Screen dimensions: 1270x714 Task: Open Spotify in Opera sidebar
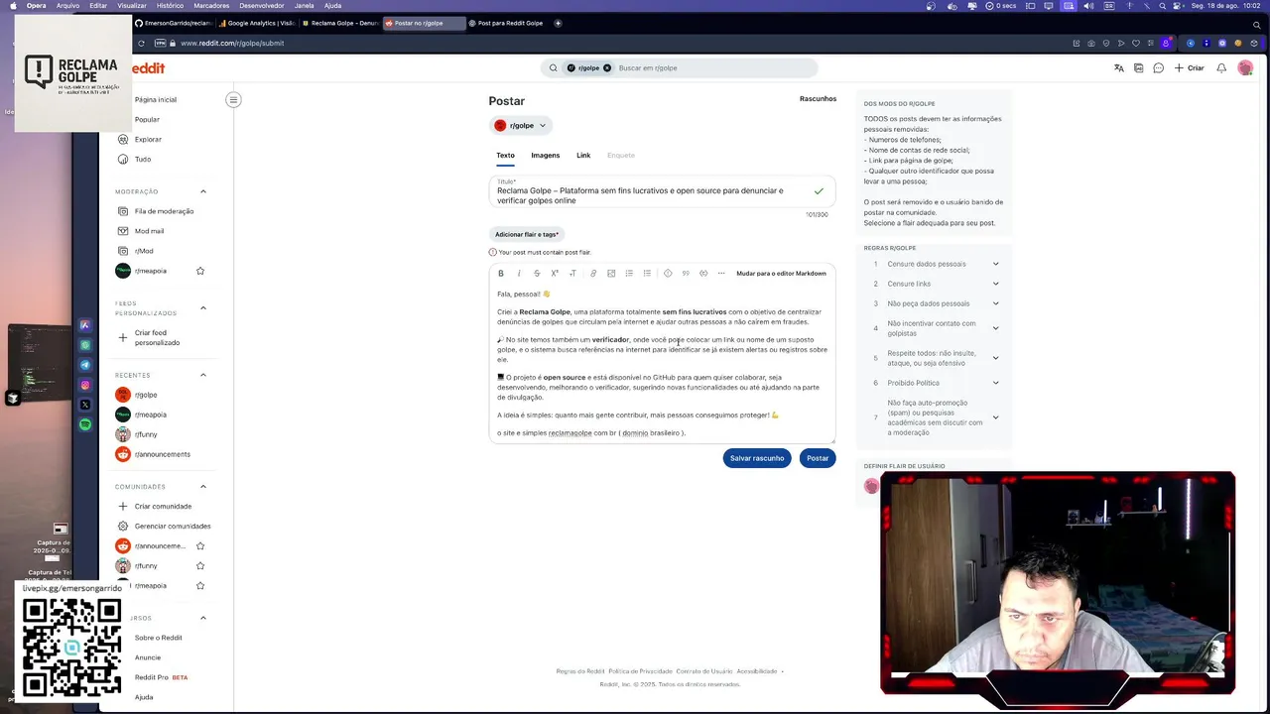tap(85, 424)
